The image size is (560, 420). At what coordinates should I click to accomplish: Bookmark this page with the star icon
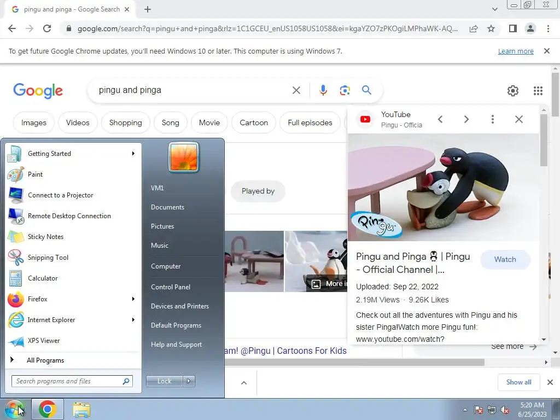(x=491, y=28)
